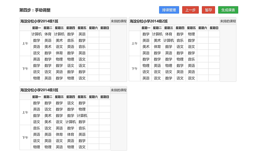Select 1班 Wednesday 计算机 lesson cell
Image resolution: width=255 pixels, height=152 pixels.
coord(59,34)
